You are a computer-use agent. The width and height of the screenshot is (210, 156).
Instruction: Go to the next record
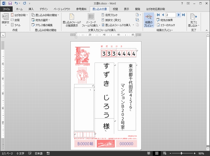click(178, 15)
